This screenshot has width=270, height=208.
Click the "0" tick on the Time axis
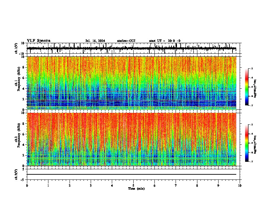tap(27, 186)
